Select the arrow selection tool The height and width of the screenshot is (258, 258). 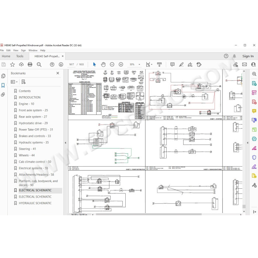(94, 64)
